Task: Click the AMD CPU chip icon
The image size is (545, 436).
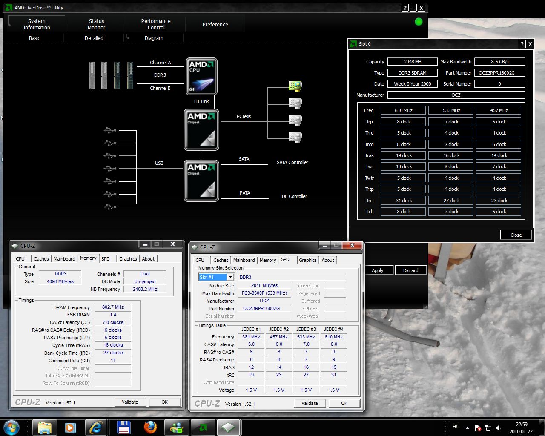Action: (x=201, y=76)
